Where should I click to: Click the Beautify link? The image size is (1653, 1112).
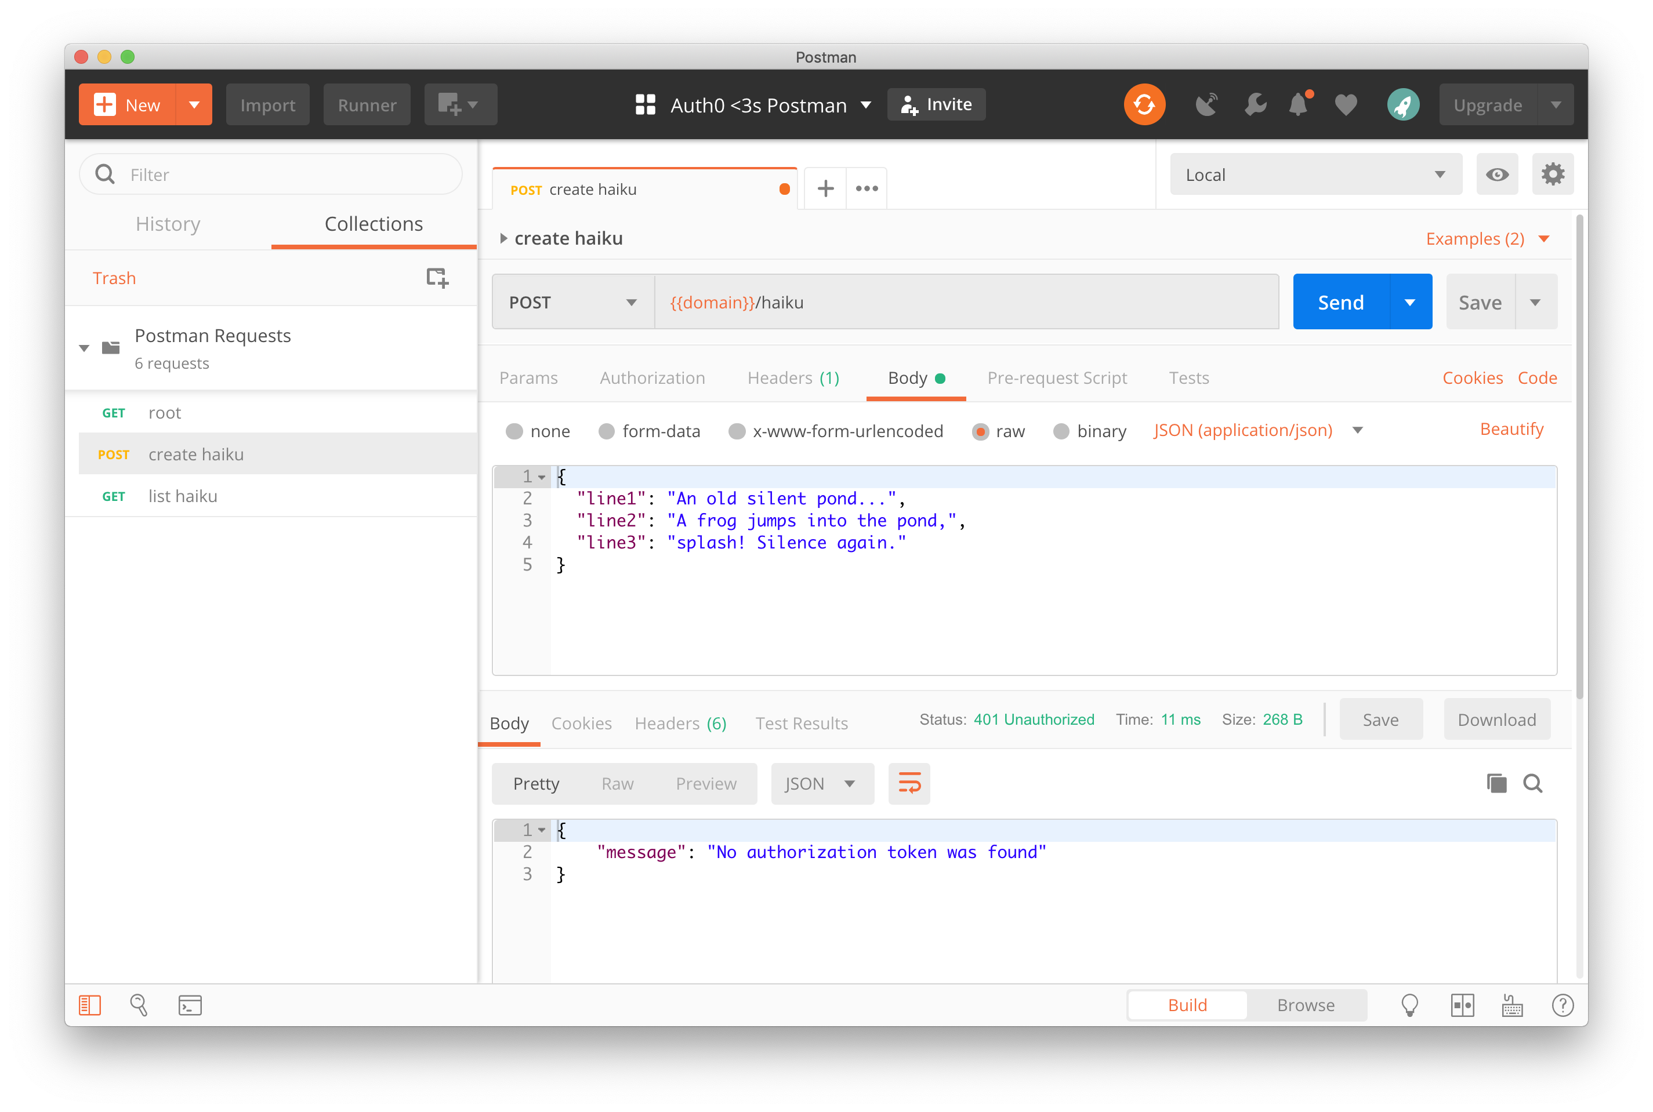pyautogui.click(x=1511, y=429)
